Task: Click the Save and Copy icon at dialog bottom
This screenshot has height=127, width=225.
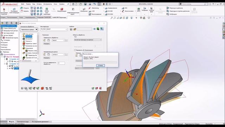Action: tap(26, 88)
